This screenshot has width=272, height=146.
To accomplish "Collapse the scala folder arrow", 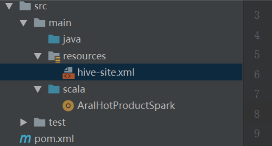I will click(38, 89).
